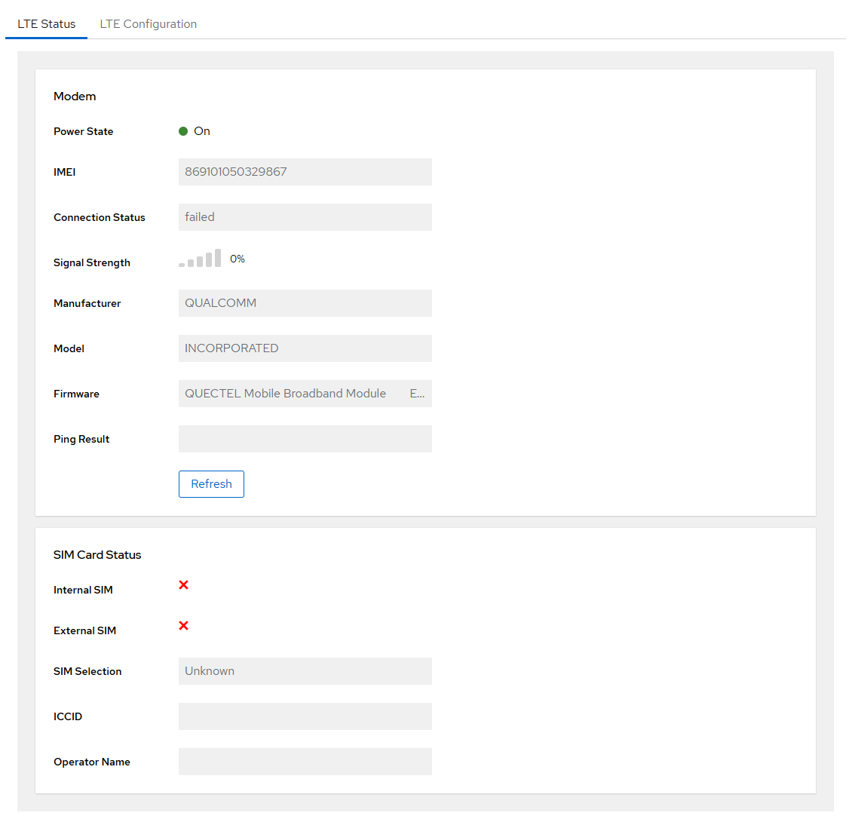Click the Signal Strength bars icon
The image size is (852, 822).
(x=200, y=259)
